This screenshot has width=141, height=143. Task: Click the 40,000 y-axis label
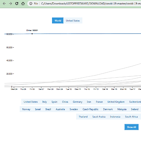click(x=9, y=60)
